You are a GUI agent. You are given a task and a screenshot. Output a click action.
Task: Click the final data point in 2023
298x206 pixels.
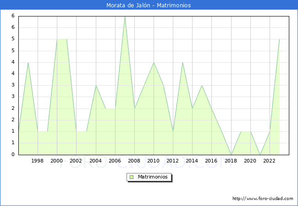[x=279, y=39]
